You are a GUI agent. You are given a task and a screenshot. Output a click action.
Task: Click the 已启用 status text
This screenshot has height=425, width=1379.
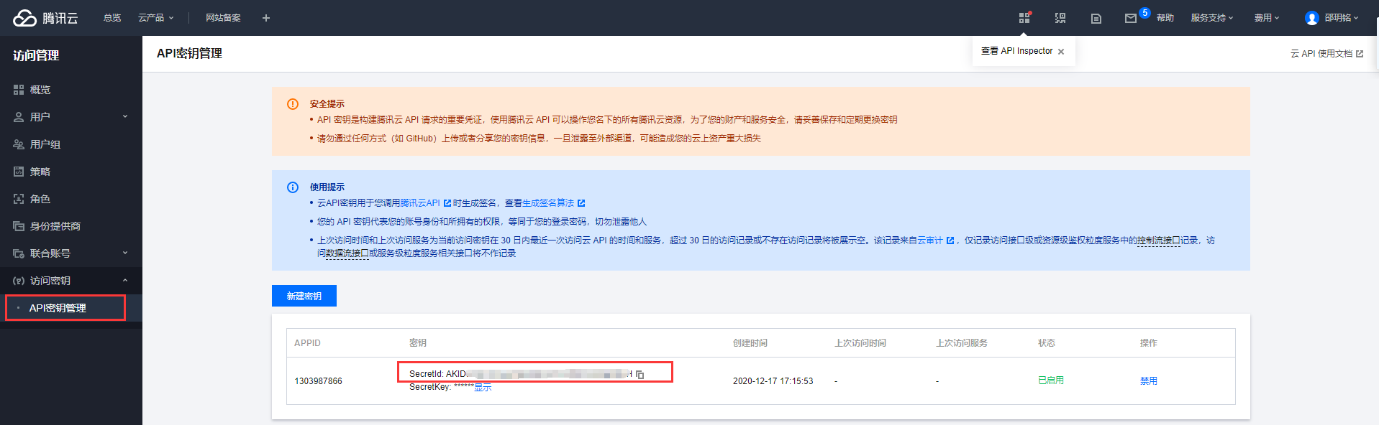coord(1051,380)
